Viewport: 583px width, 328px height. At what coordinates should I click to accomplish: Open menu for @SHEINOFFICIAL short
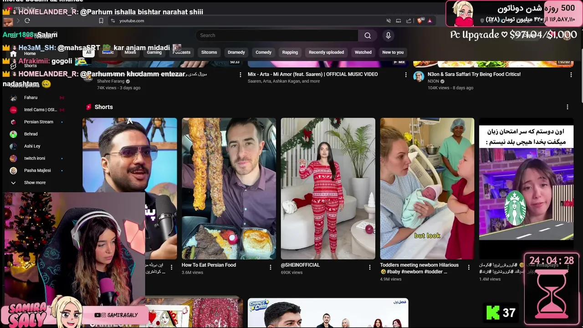(369, 267)
